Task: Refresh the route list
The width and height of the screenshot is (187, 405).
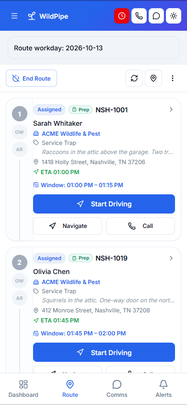Action: [134, 78]
